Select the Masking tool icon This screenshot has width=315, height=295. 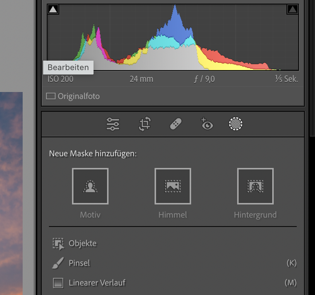click(236, 124)
